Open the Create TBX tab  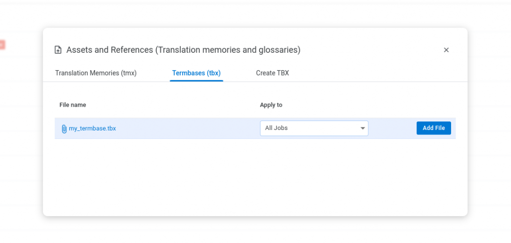click(272, 73)
